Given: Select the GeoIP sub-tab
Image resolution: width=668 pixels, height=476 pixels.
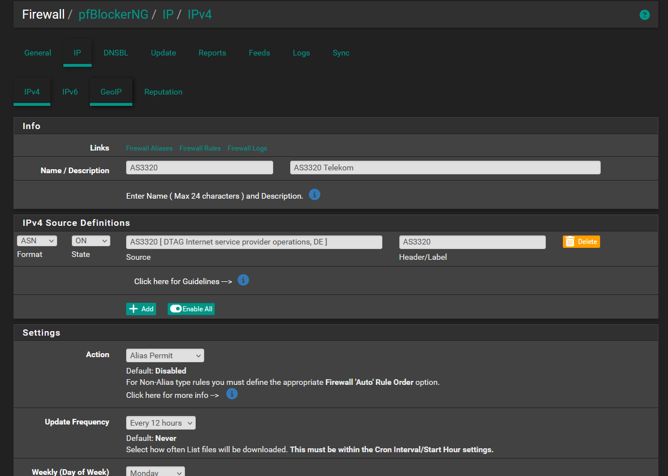Looking at the screenshot, I should (111, 92).
